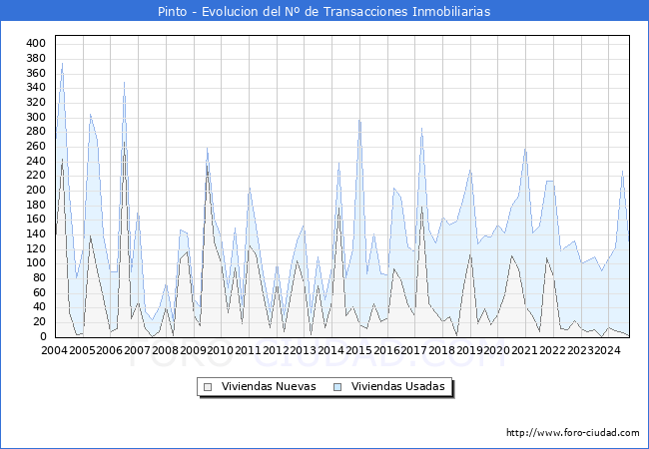Click the x-axis year label 2013
649x449 pixels.
[303, 350]
